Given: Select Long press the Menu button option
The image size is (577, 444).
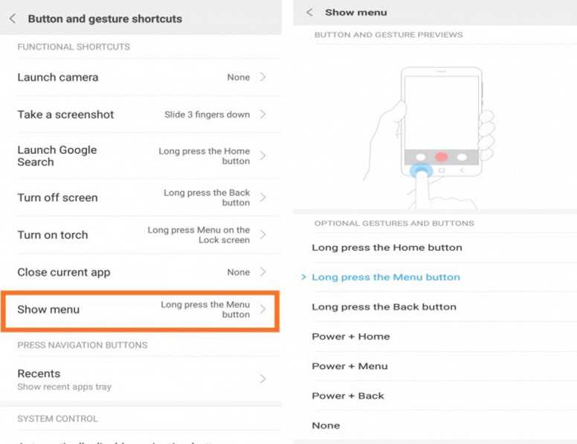Looking at the screenshot, I should (x=435, y=277).
